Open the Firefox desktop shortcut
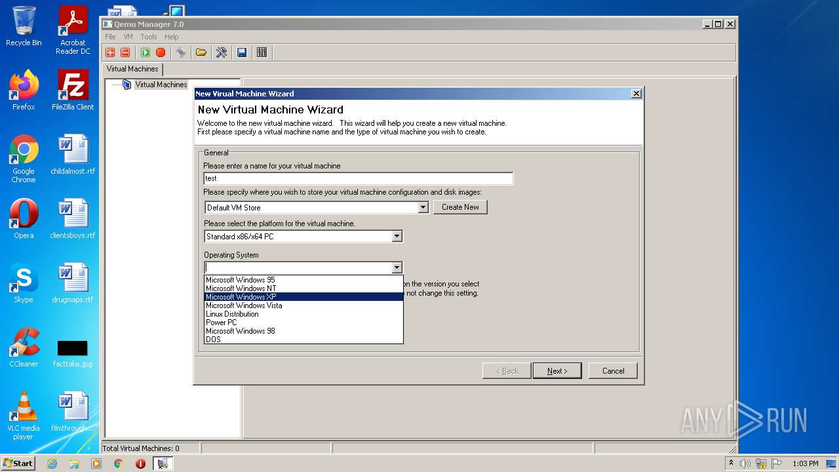Screen dimensions: 839x472 [24, 90]
